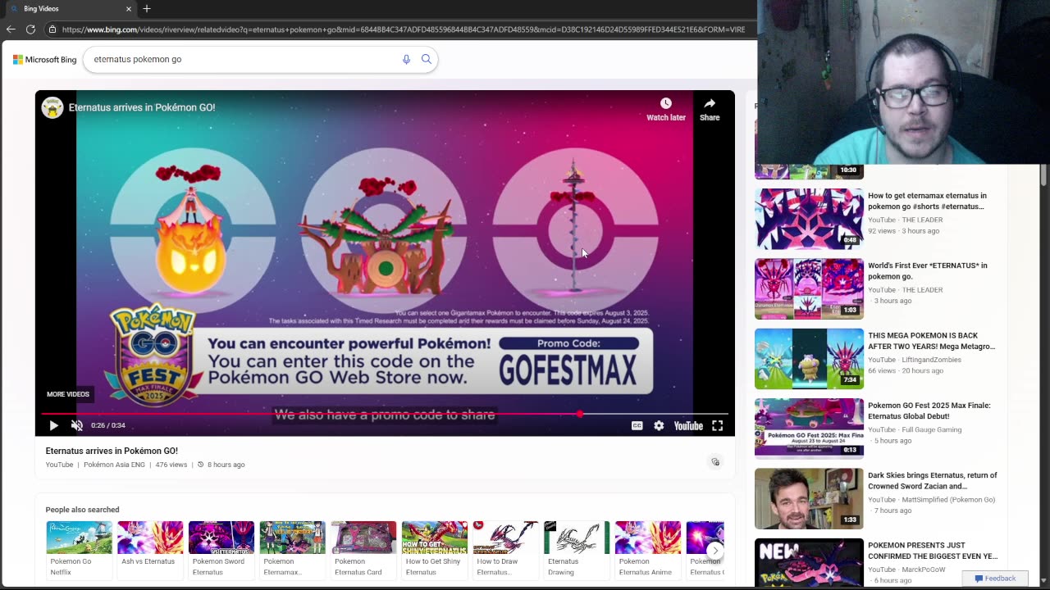Open Dark Skies brings Eternatus video
Viewport: 1050px width, 590px height.
933,480
